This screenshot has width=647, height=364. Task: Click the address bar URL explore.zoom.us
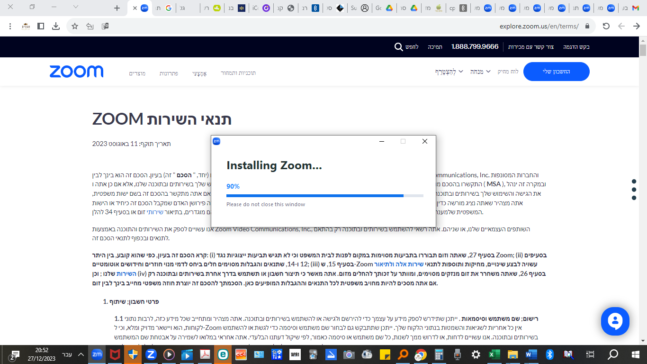[539, 26]
